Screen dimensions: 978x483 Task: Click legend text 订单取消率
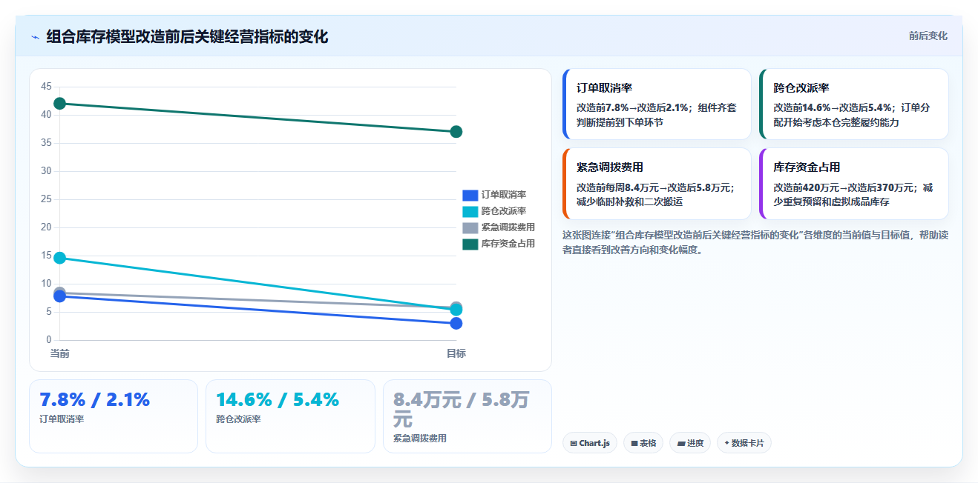503,195
